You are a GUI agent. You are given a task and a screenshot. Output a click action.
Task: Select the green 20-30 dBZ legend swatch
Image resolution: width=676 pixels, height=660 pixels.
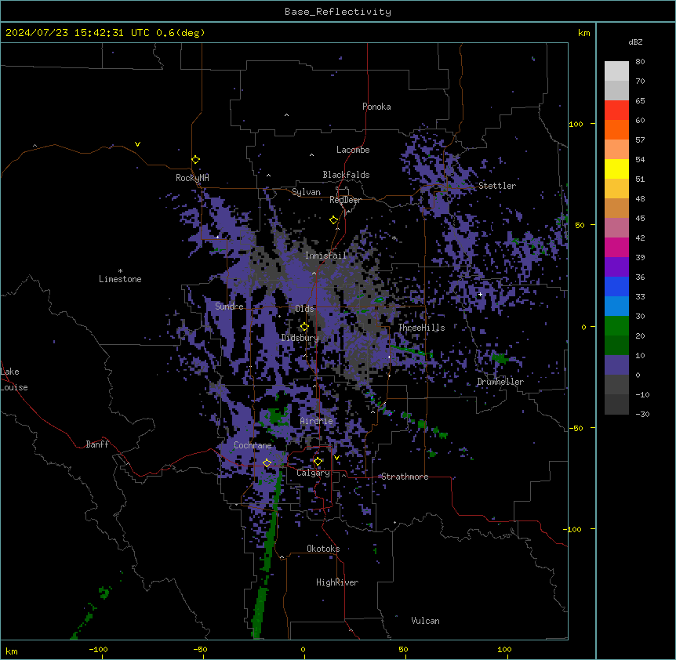616,326
